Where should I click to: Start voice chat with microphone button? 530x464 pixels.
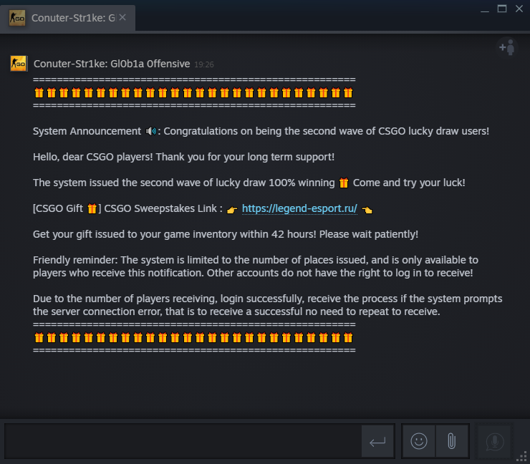494,441
